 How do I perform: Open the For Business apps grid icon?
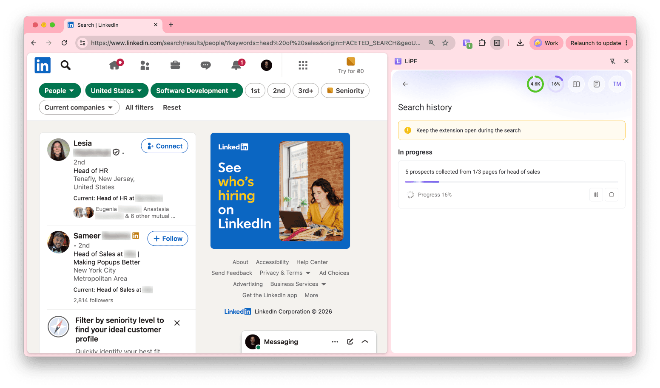point(303,65)
